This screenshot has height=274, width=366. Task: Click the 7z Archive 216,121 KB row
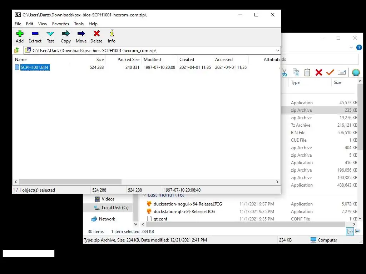319,125
